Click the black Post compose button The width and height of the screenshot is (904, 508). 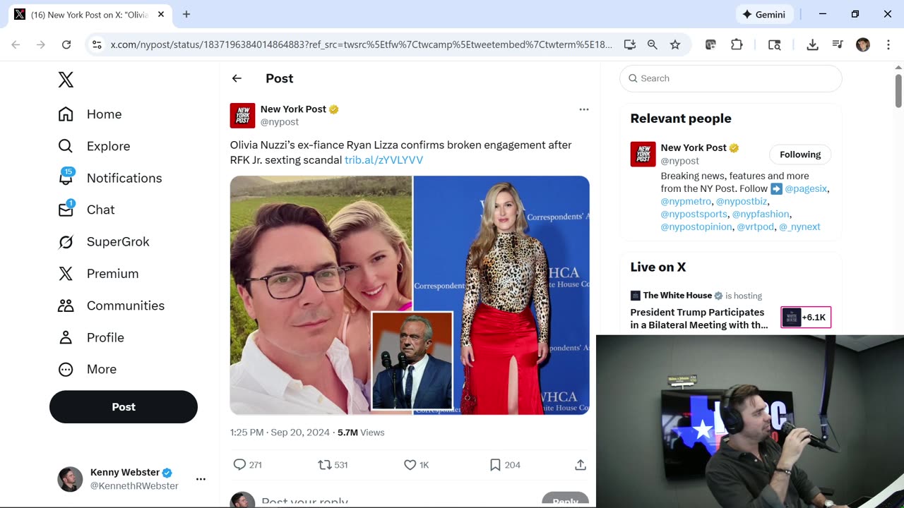pos(124,407)
